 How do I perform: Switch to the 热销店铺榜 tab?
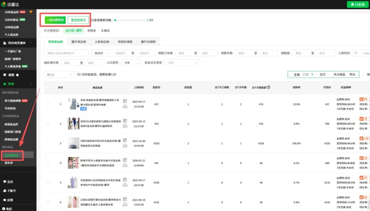(x=125, y=42)
